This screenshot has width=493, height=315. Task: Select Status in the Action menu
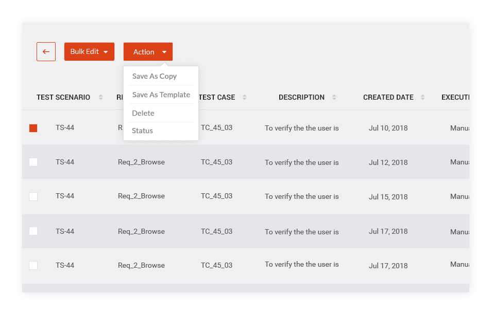tap(142, 131)
